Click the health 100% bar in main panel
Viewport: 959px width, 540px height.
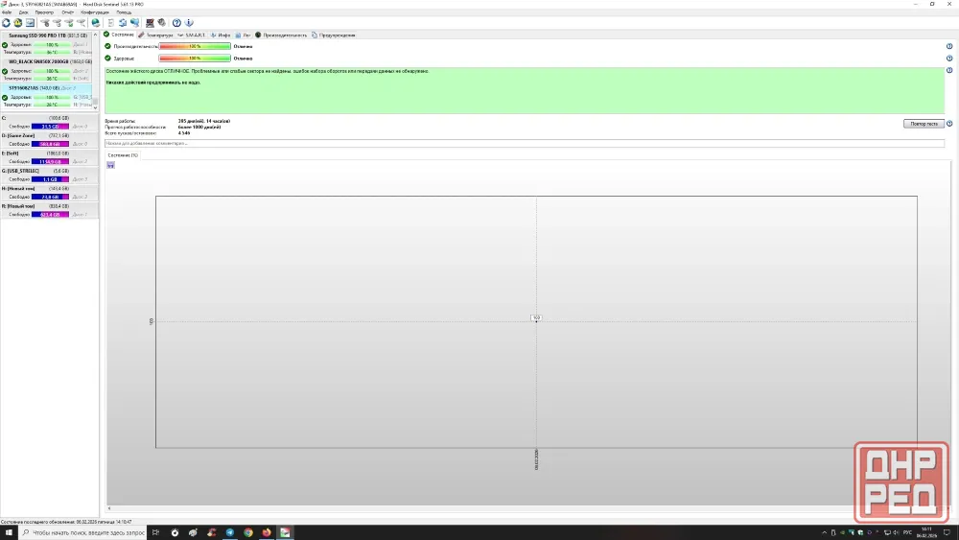[x=195, y=59]
